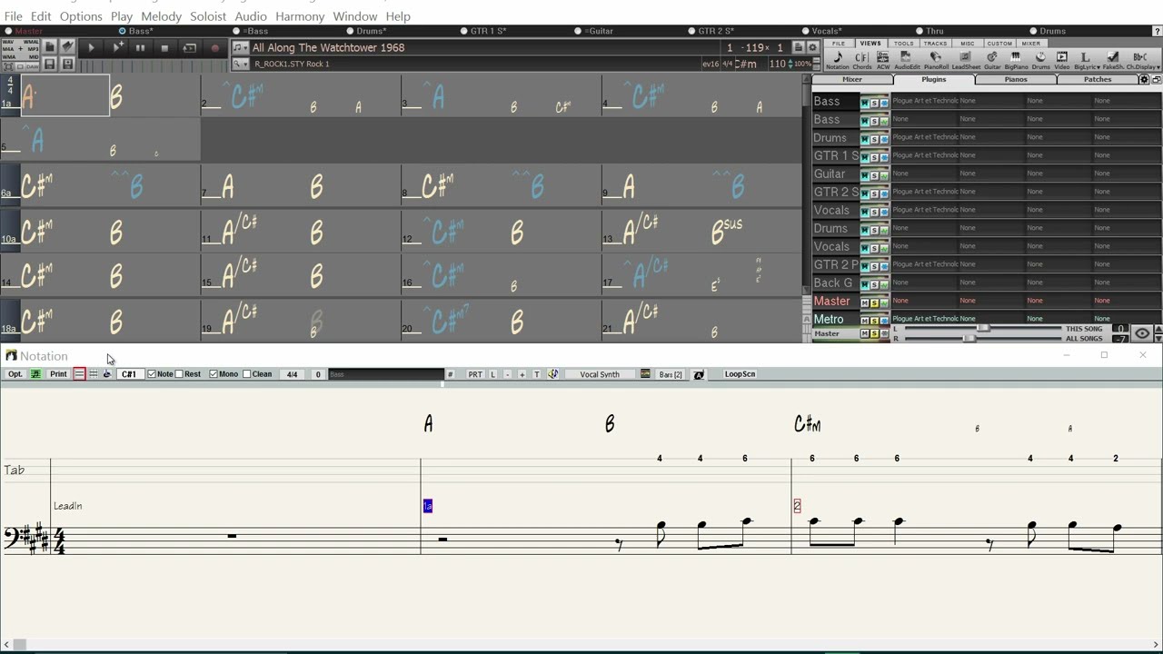
Task: Open the Drums window icon
Action: (1040, 60)
